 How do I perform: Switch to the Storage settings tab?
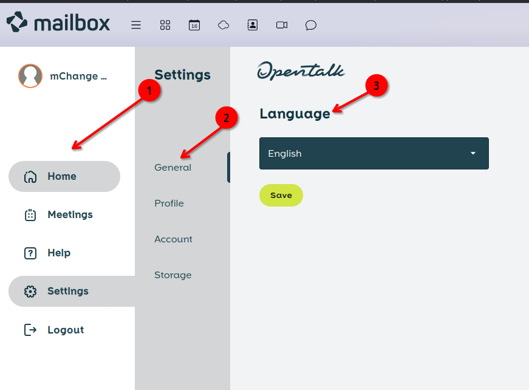pos(172,275)
